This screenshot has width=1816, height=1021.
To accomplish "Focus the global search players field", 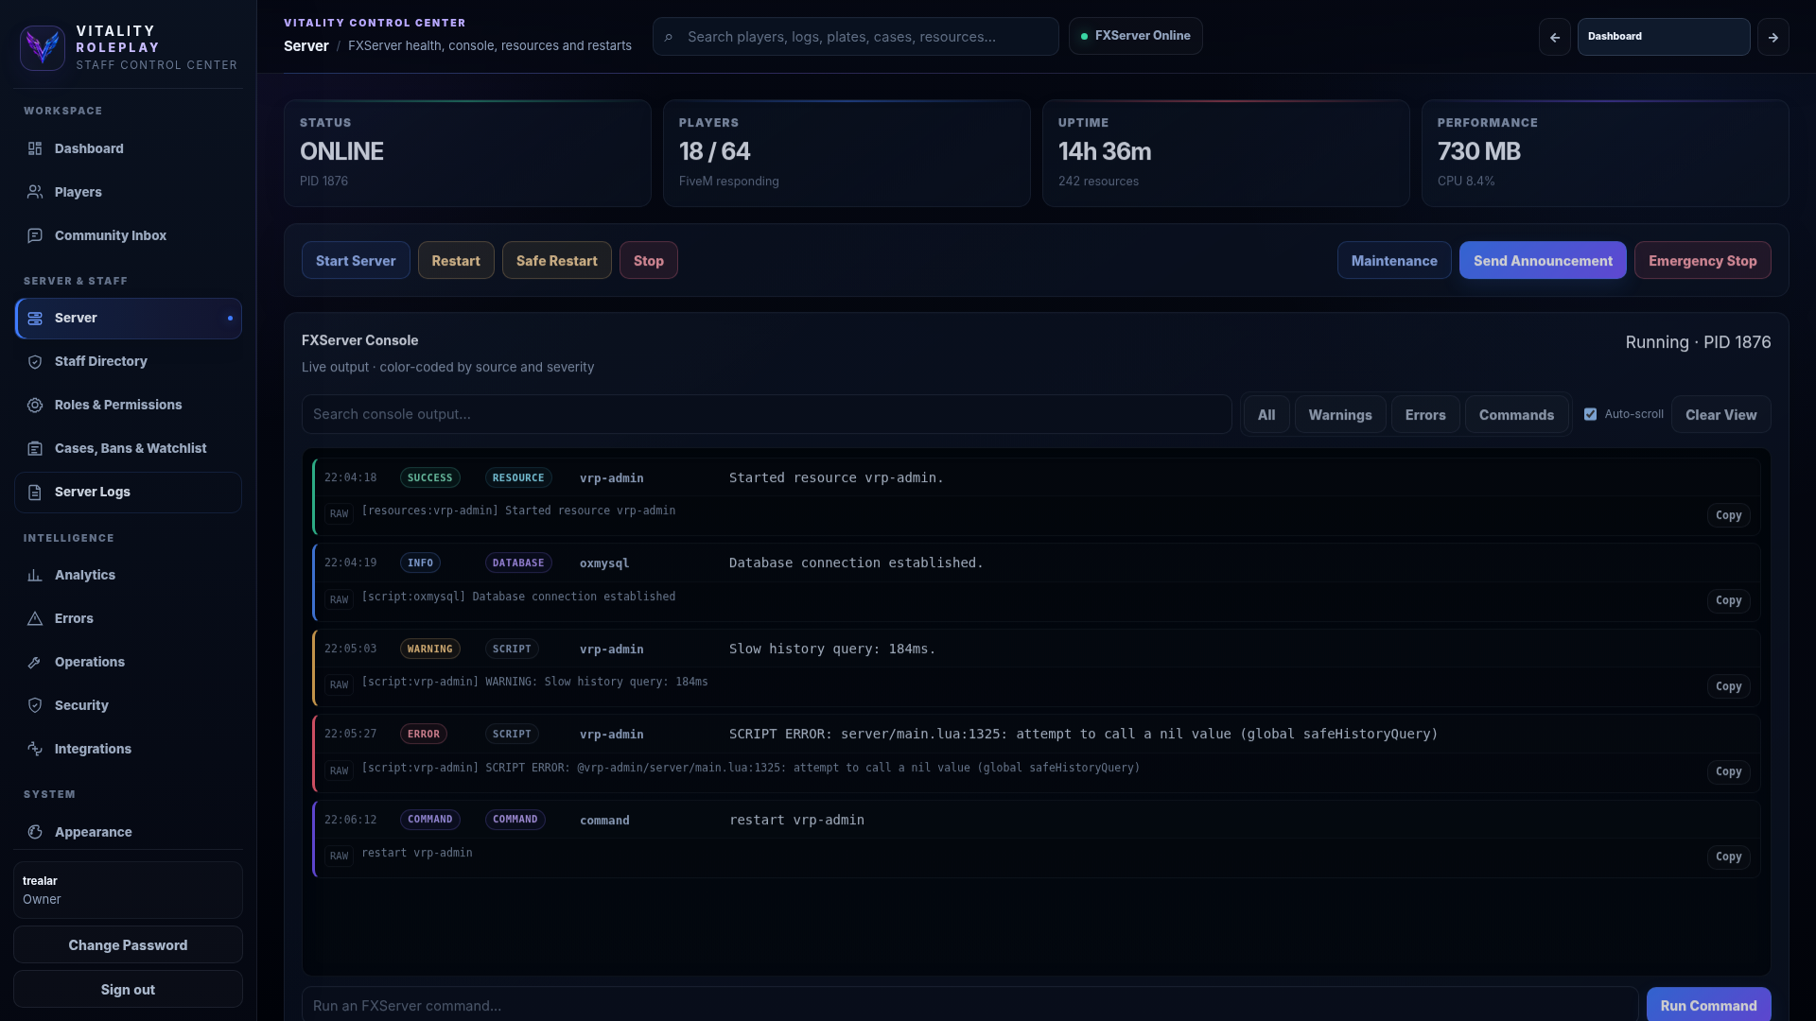I will click(855, 37).
